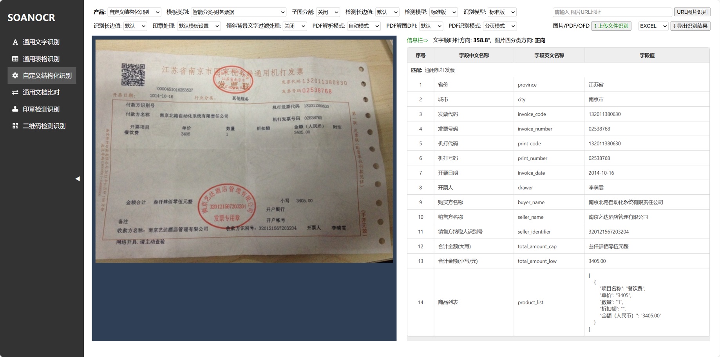Click the product_list cell

(549, 302)
